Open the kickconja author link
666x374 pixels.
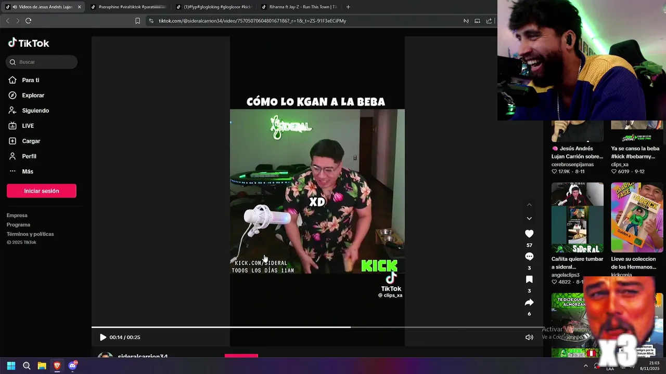621,275
